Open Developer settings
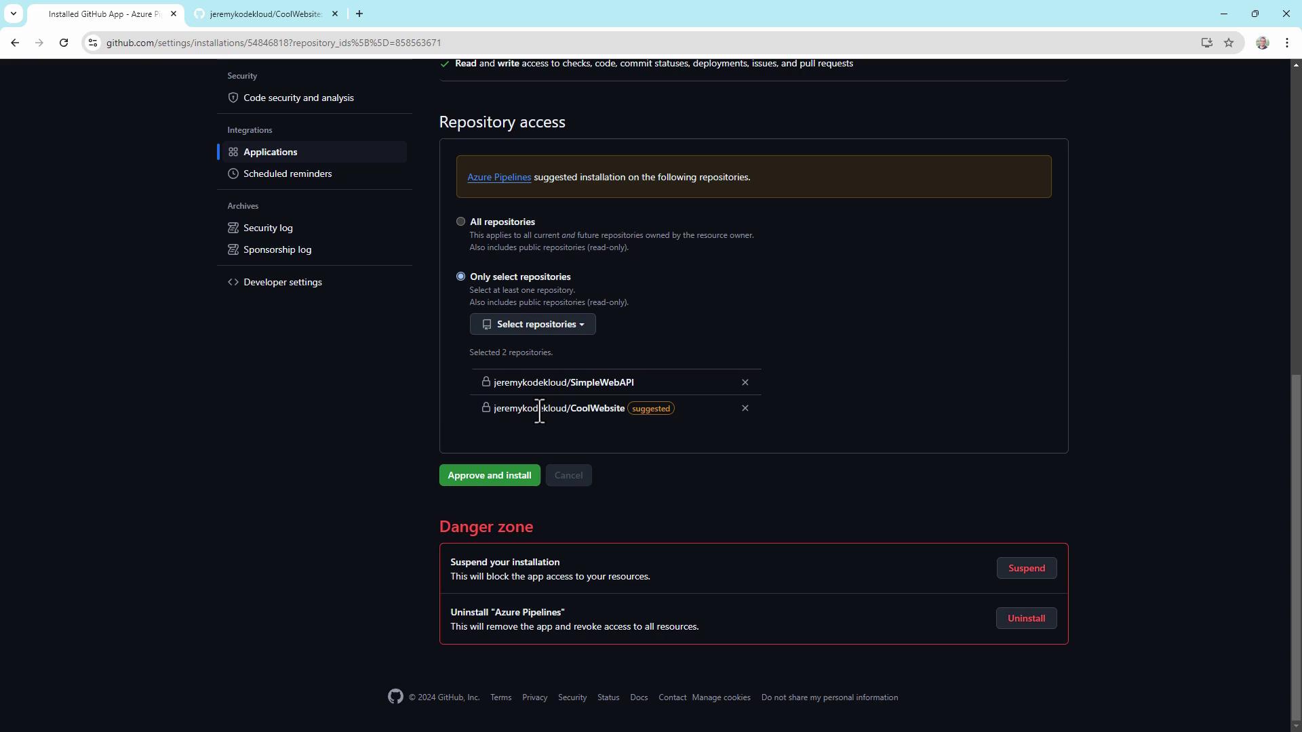The height and width of the screenshot is (732, 1302). click(283, 282)
